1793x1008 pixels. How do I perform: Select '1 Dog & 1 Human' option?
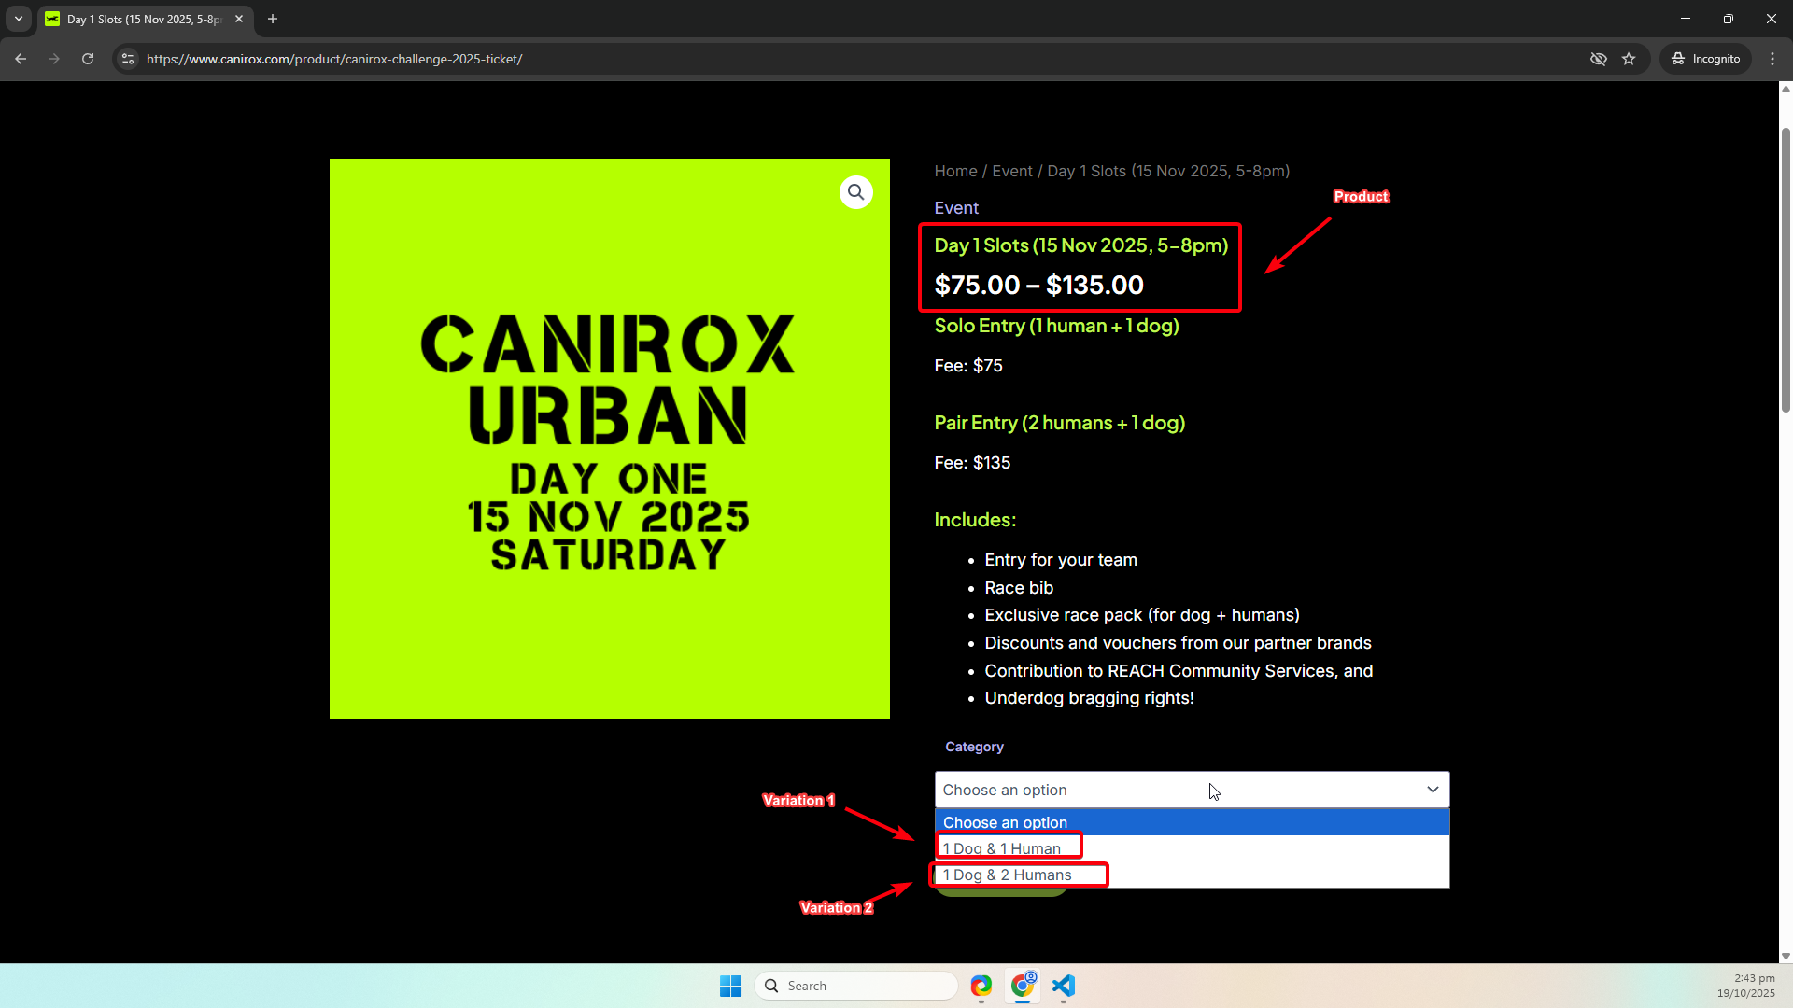pyautogui.click(x=1002, y=848)
